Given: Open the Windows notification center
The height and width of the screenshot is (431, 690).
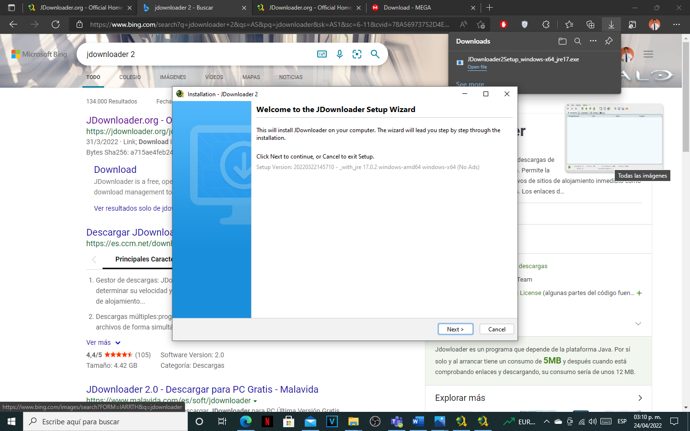Looking at the screenshot, I should [674, 421].
